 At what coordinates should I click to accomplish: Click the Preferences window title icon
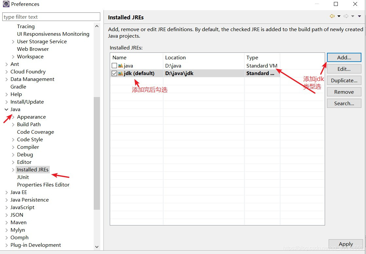click(6, 4)
